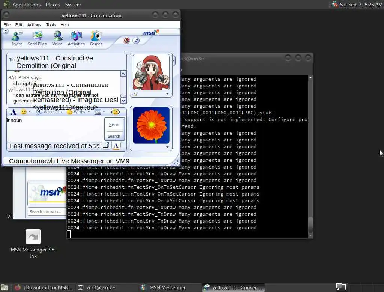Click the contact's anime display picture

151,72
